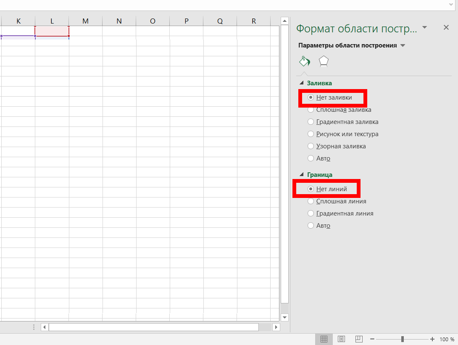Select Нет заливки radio button
The width and height of the screenshot is (458, 345).
pos(311,97)
